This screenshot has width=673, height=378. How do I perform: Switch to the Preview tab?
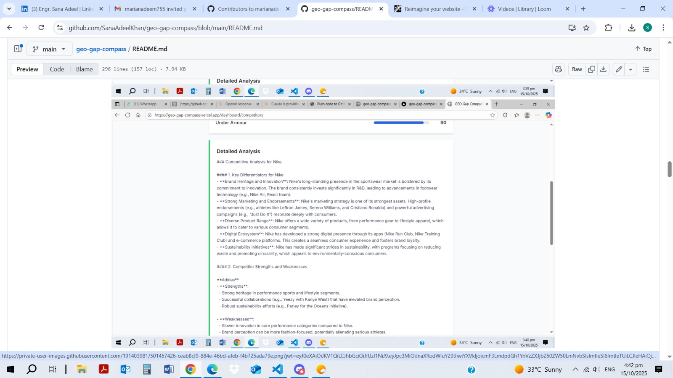(27, 69)
